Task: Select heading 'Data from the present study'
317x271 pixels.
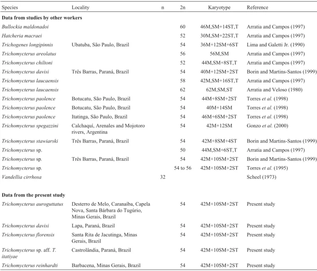Action: coord(34,195)
